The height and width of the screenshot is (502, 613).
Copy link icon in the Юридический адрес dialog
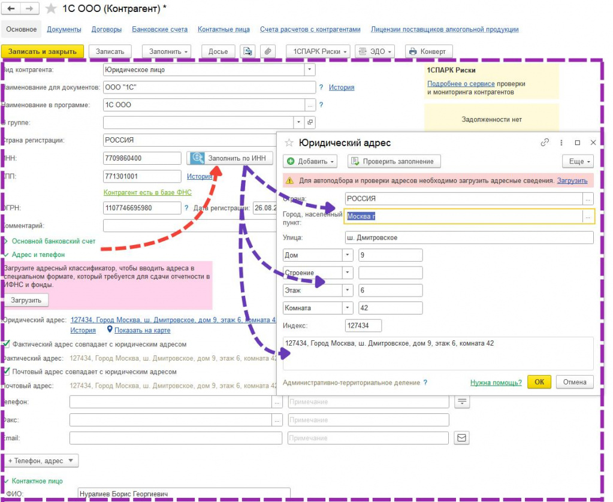[545, 143]
